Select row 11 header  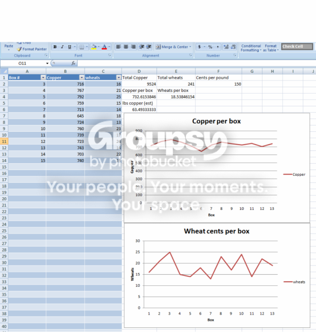(4, 141)
